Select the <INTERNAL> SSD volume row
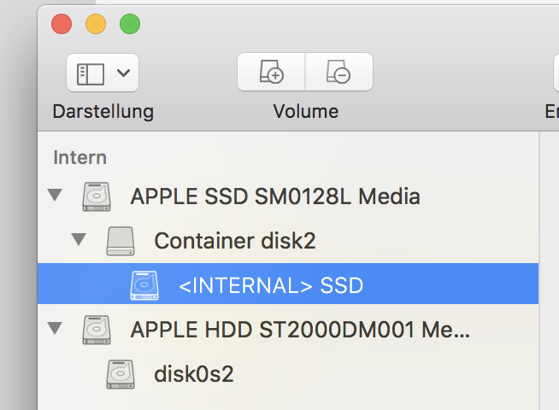 click(x=271, y=285)
